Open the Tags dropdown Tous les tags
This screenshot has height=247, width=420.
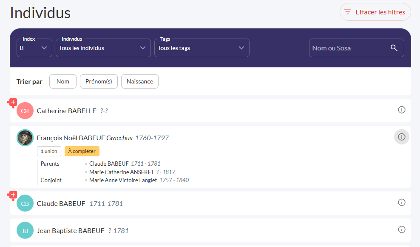tap(201, 48)
